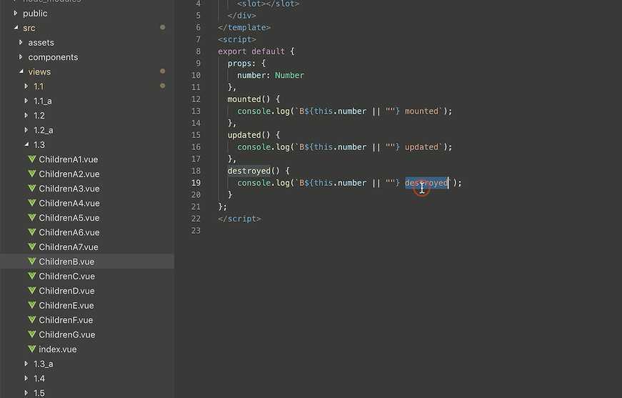Viewport: 622px width, 398px height.
Task: Expand the 1.2_a folder arrow
Action: click(26, 130)
